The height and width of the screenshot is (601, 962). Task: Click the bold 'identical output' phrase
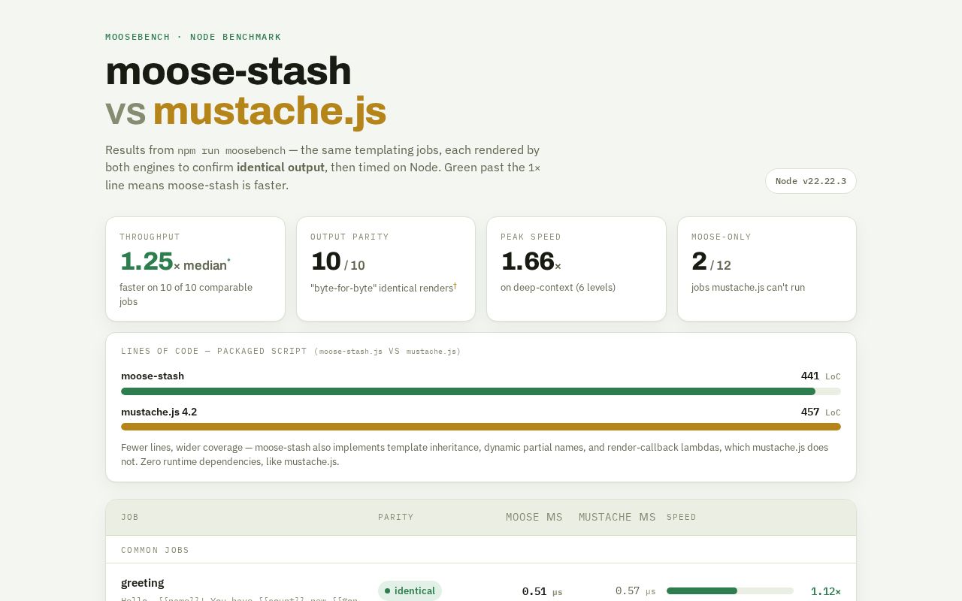coord(280,168)
